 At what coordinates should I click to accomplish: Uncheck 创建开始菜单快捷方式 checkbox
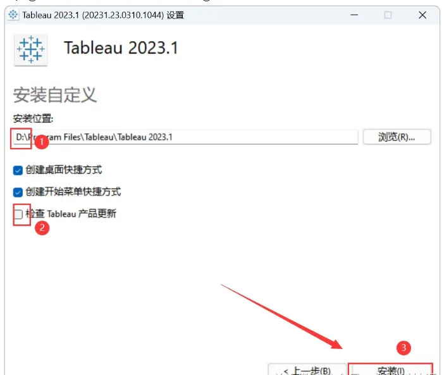[18, 192]
